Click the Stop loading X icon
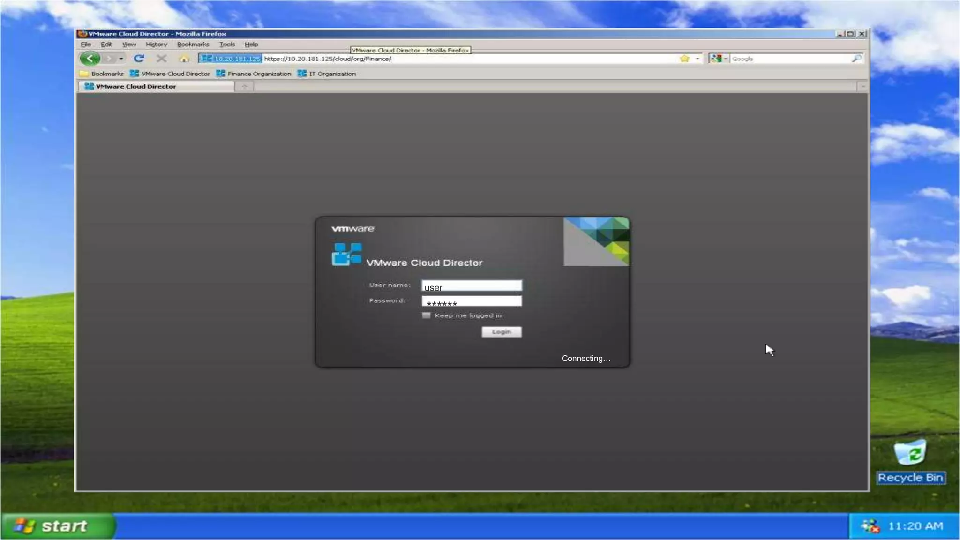Viewport: 960px width, 540px height. coord(162,59)
